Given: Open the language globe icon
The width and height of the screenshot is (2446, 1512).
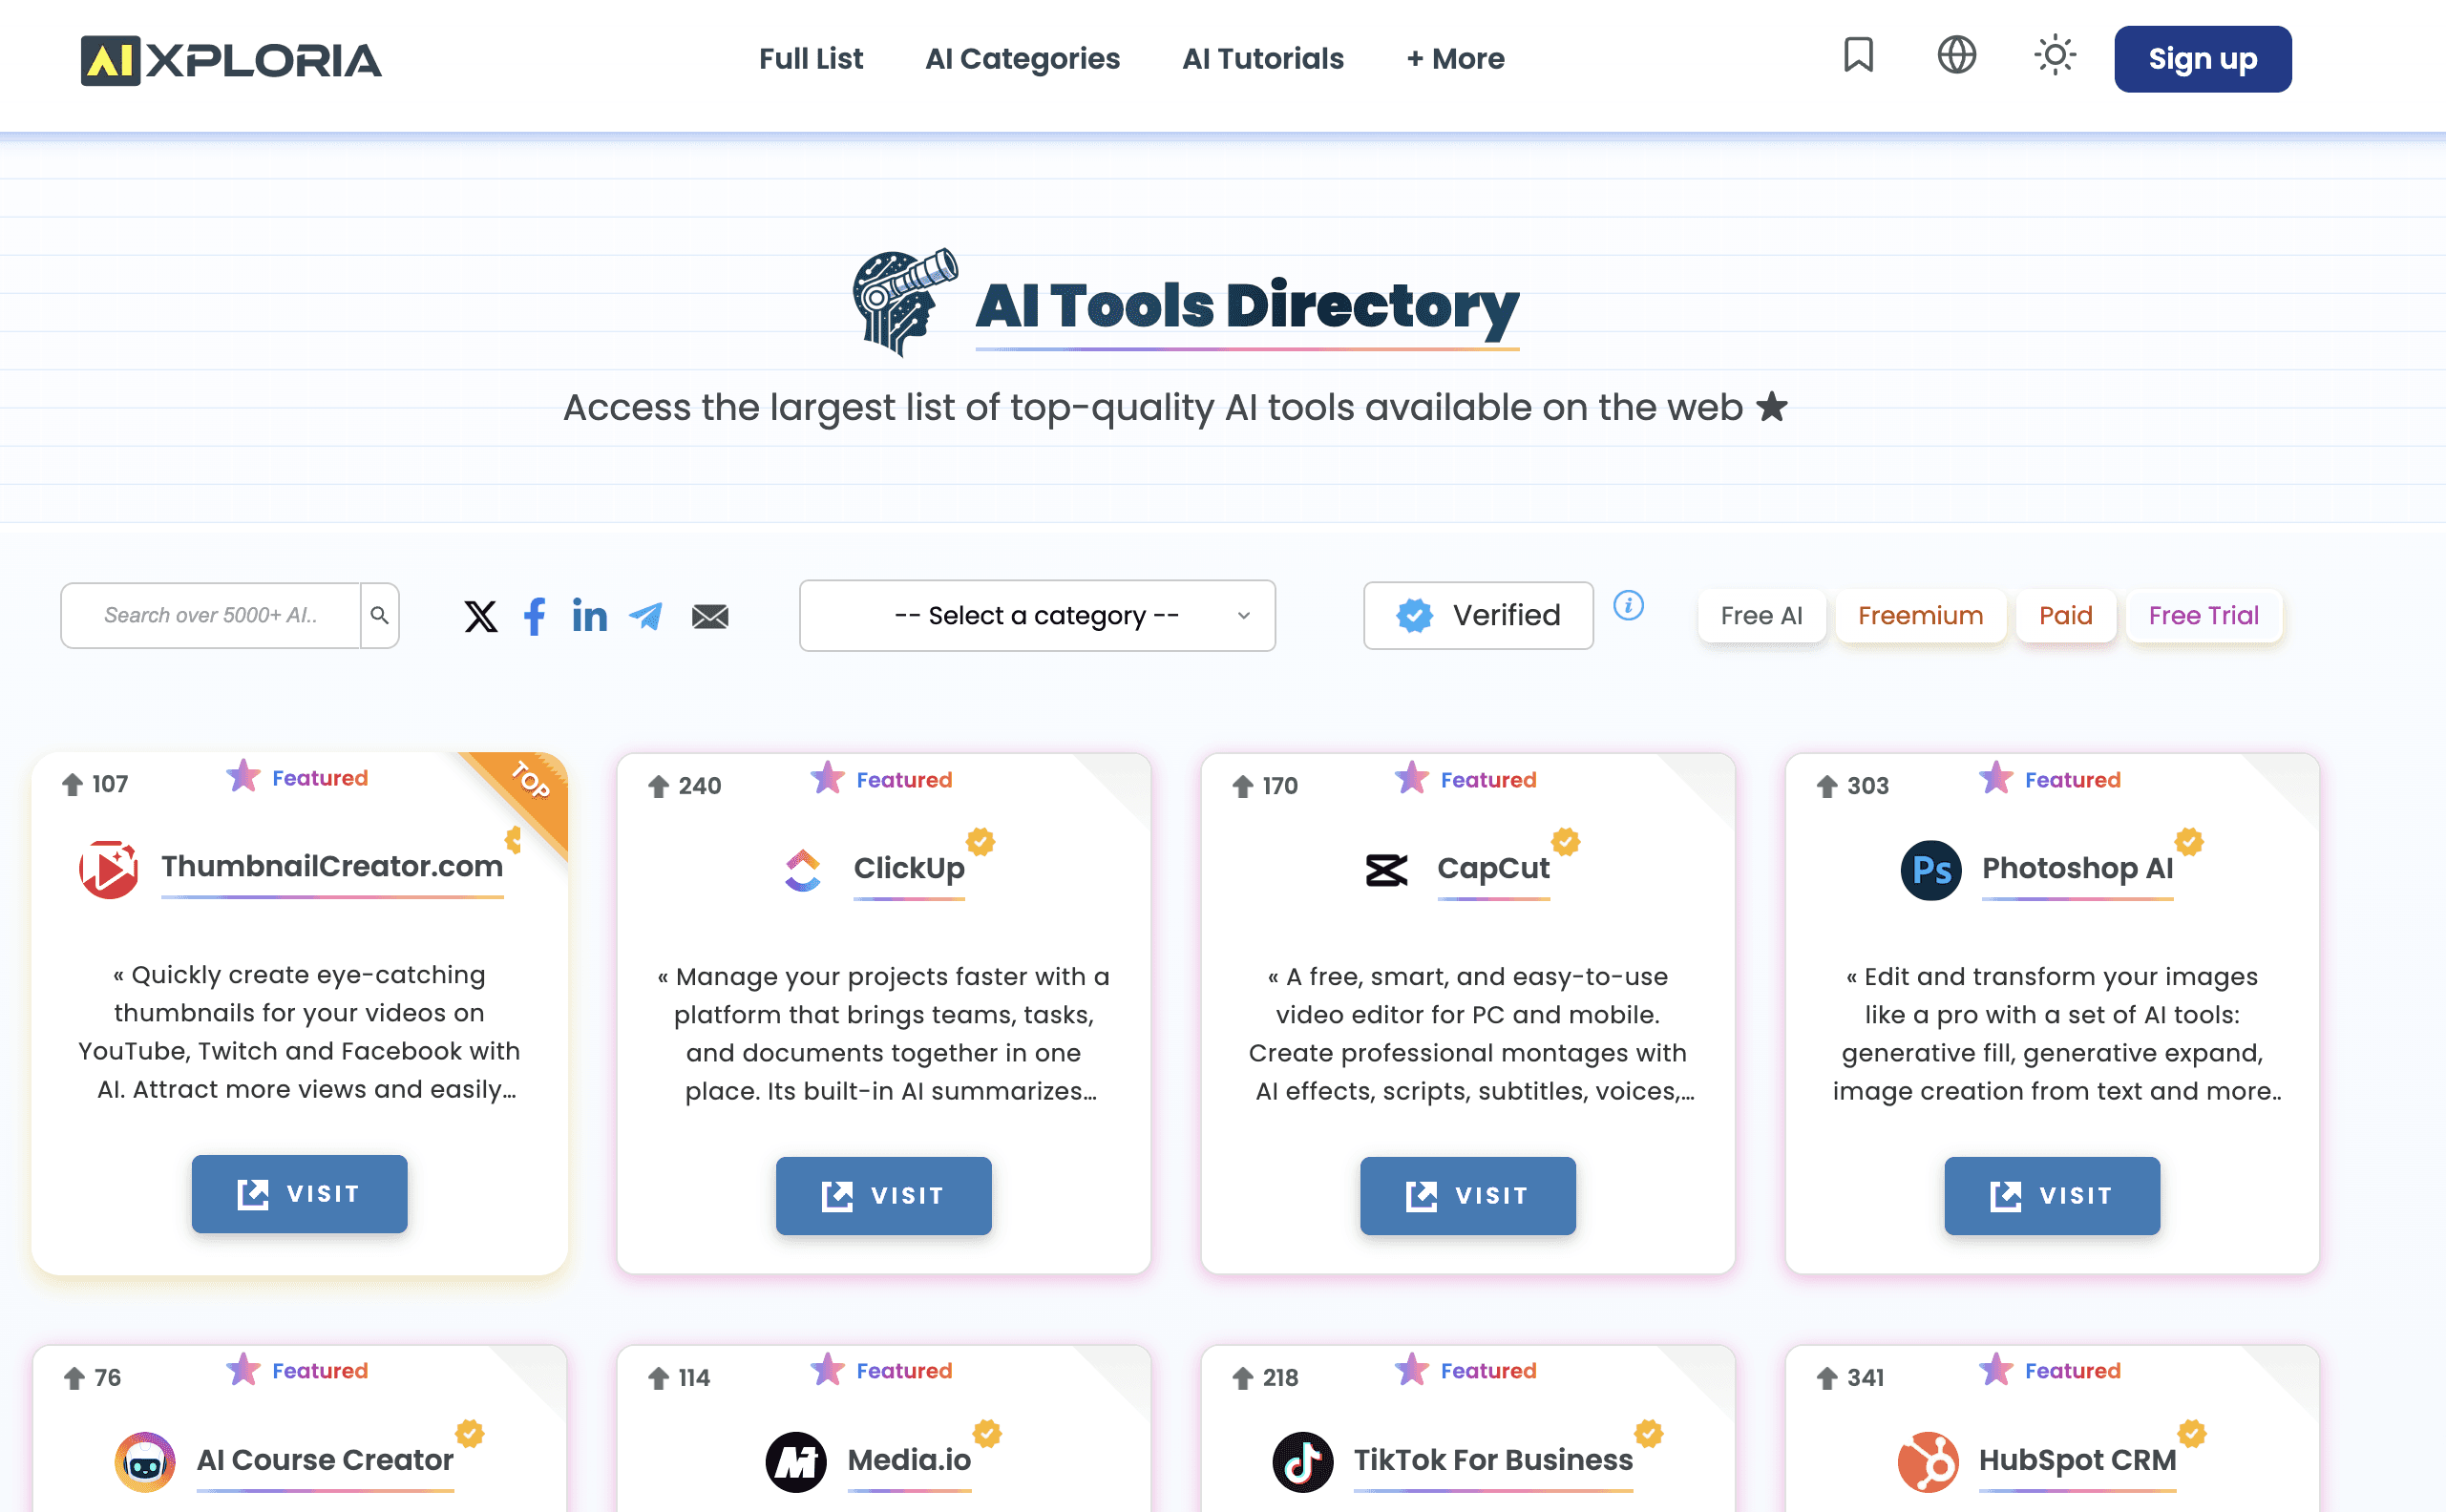Looking at the screenshot, I should click(x=1956, y=56).
